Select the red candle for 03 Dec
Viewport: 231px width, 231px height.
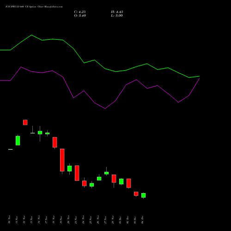(x=136, y=194)
